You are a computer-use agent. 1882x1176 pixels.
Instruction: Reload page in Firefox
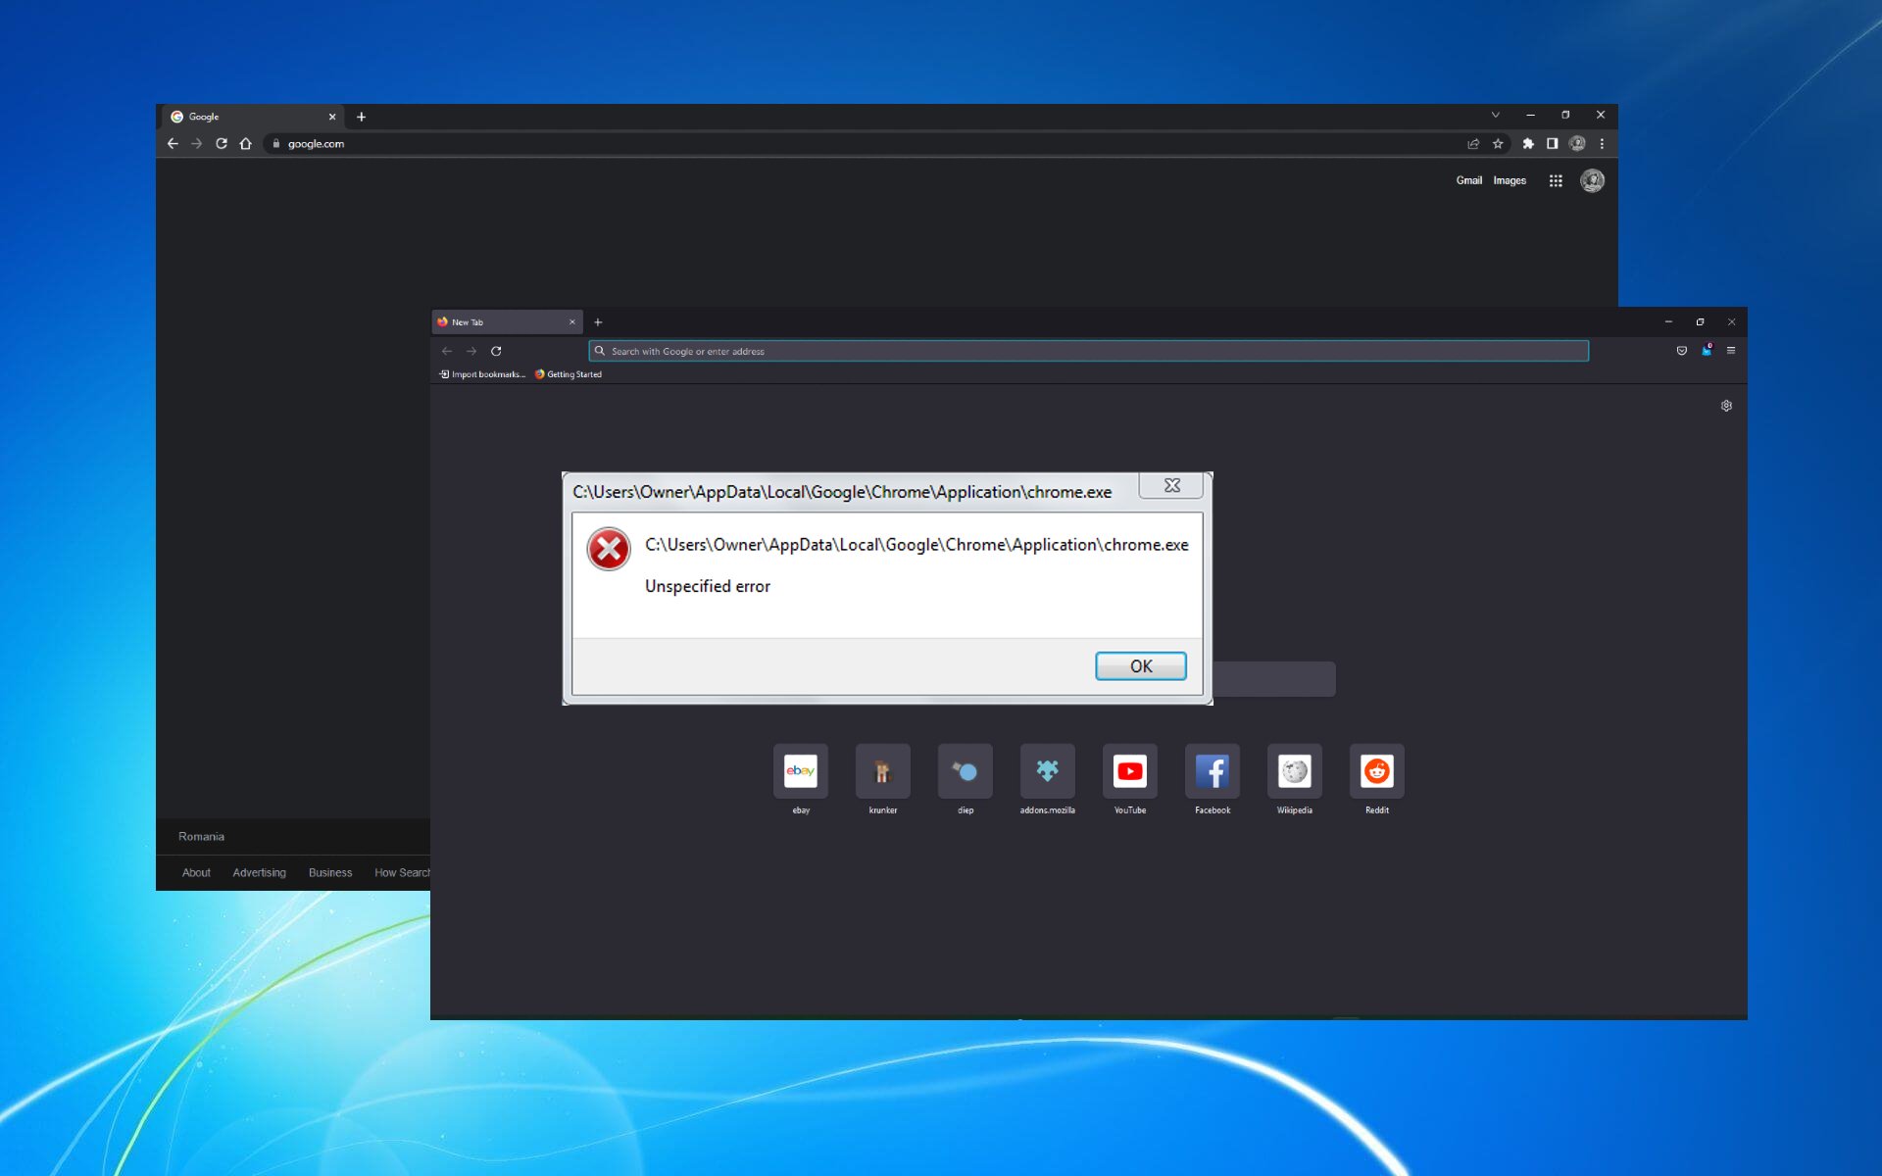(x=496, y=351)
